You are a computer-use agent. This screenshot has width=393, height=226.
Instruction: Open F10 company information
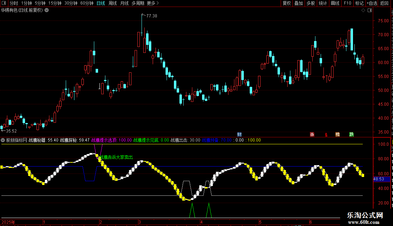coord(347,3)
